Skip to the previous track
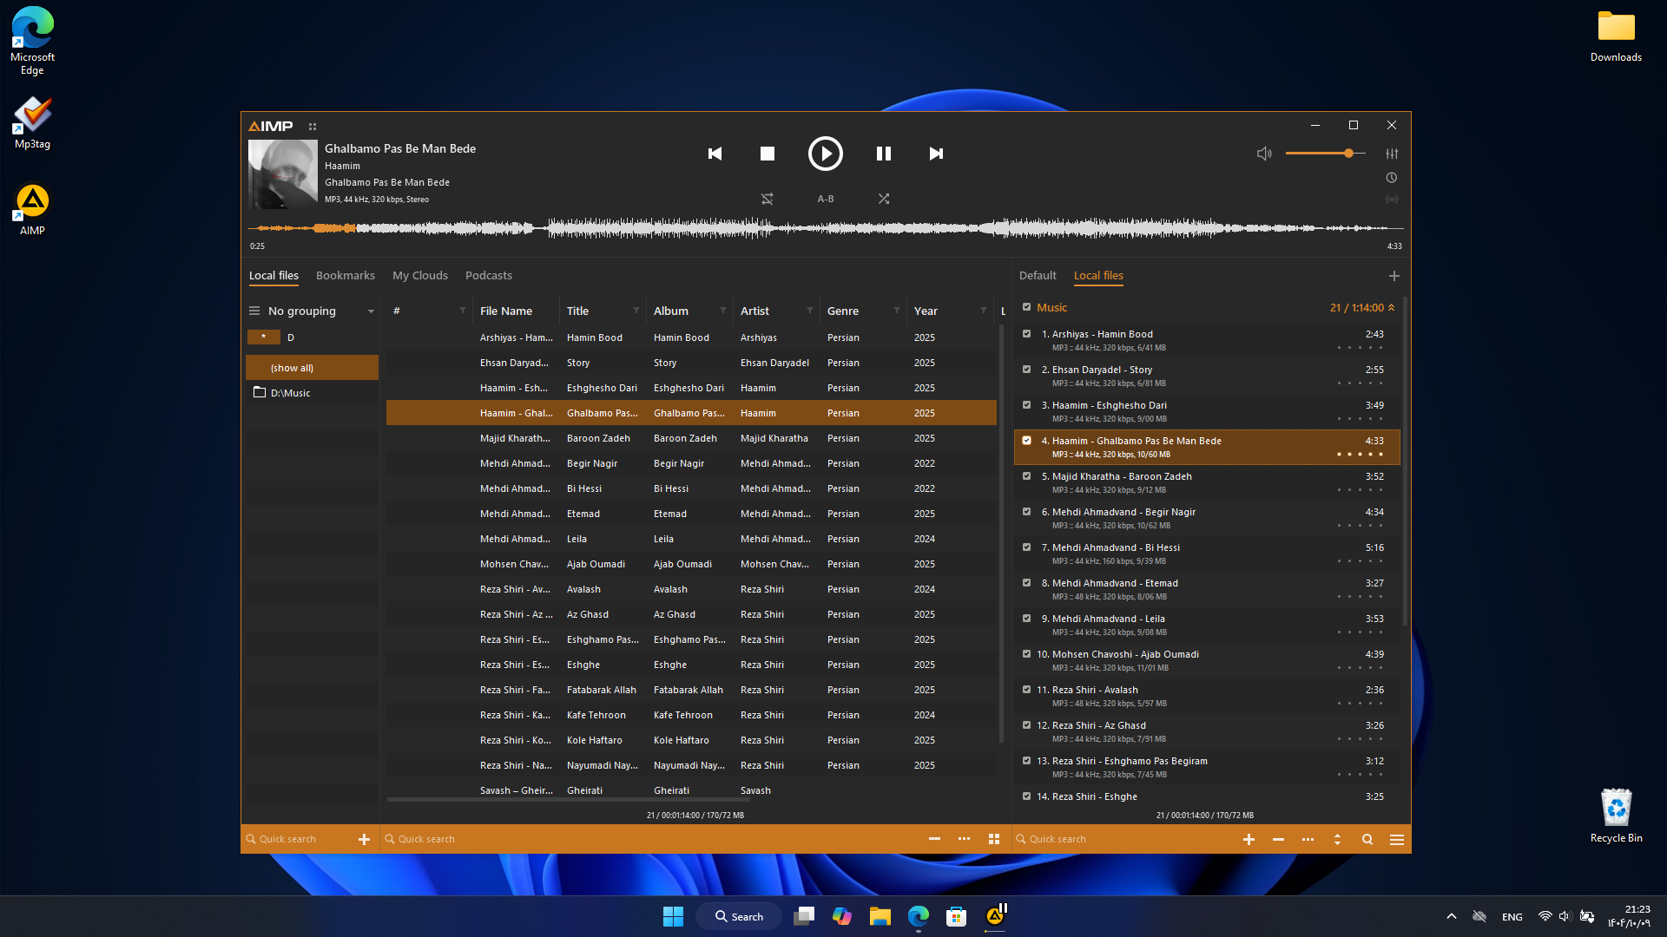This screenshot has width=1667, height=937. (715, 154)
